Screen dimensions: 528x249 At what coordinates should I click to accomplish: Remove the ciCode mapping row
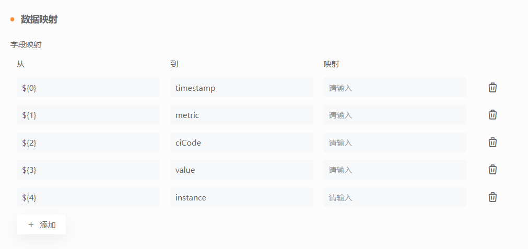coord(492,143)
